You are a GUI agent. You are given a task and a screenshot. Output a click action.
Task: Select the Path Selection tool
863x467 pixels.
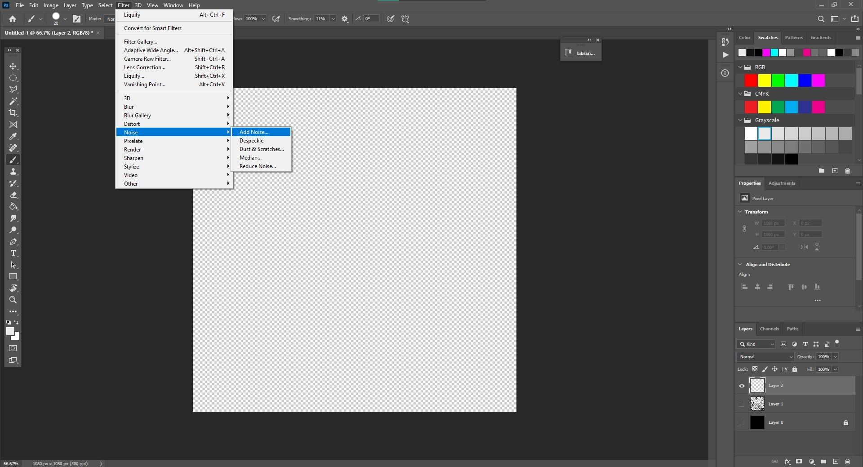tap(13, 265)
